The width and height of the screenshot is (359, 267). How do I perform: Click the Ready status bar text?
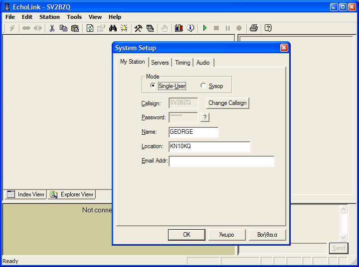(10, 261)
